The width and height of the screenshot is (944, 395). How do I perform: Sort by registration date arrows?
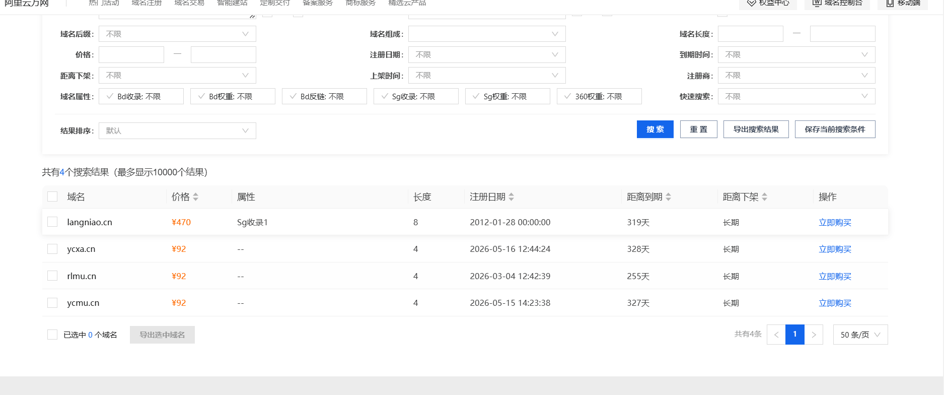point(511,197)
